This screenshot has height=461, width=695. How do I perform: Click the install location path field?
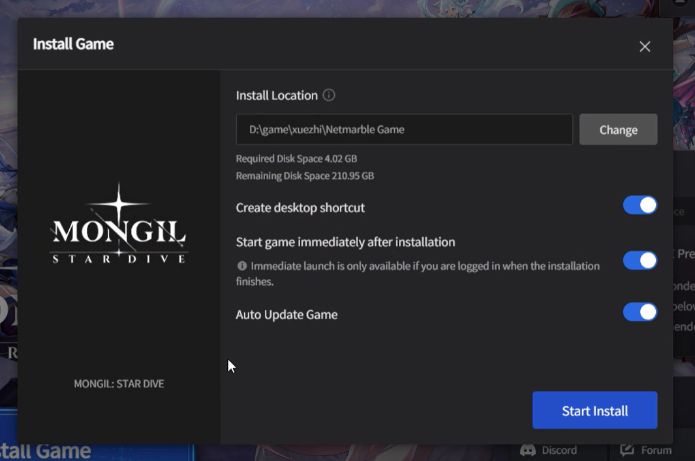point(404,129)
